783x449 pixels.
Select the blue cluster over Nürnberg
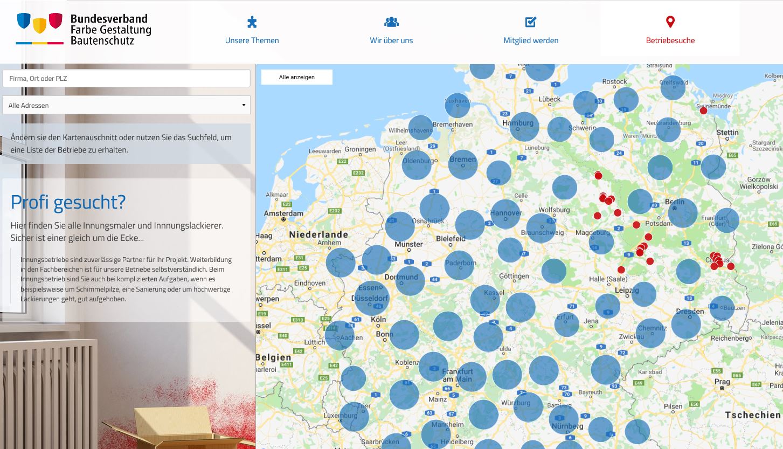pyautogui.click(x=564, y=419)
